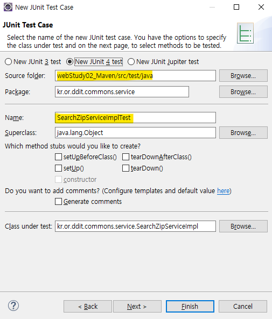Browse for the Source folder
This screenshot has width=272, height=319.
tap(243, 76)
